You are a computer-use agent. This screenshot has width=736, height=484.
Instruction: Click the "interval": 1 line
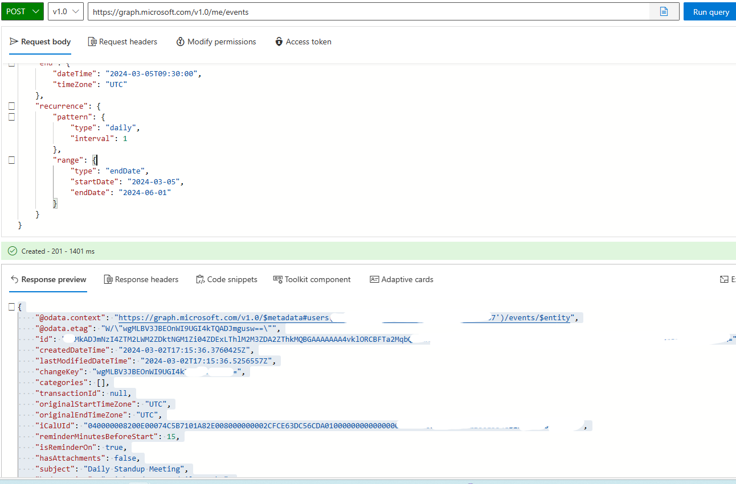pos(99,139)
